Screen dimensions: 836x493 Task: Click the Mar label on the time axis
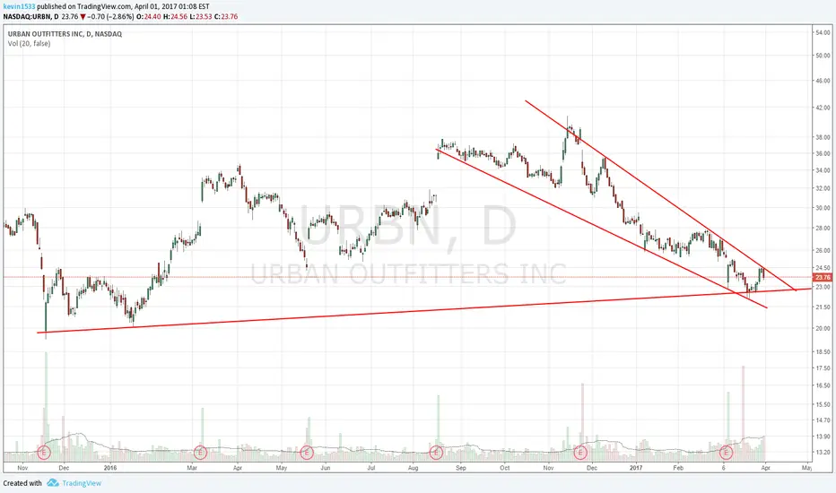point(192,468)
